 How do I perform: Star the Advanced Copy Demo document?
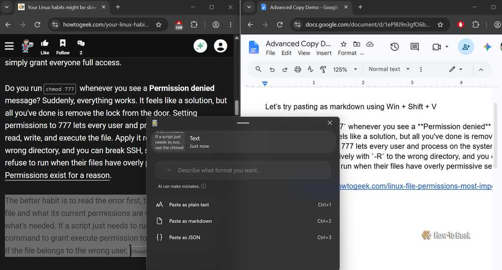pyautogui.click(x=343, y=44)
